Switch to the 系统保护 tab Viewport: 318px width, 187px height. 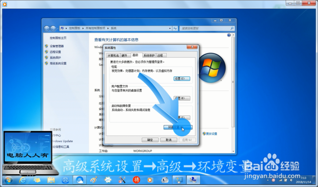tap(149, 56)
